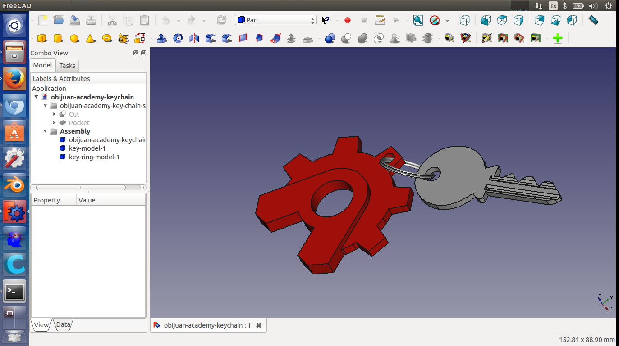Screen dimensions: 619x346
Task: Click the green plus icon
Action: 557,38
